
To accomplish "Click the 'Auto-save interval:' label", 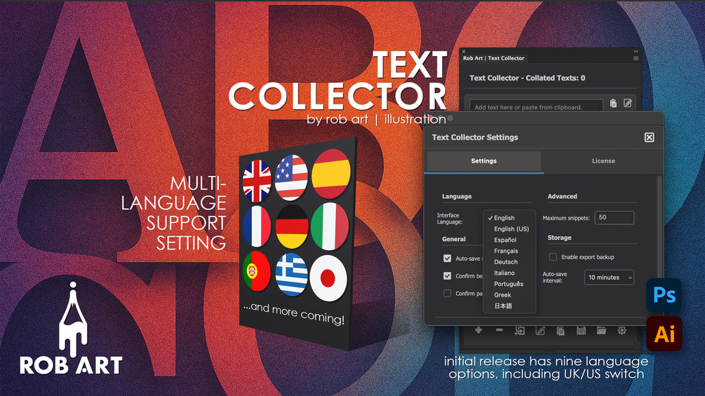I will pyautogui.click(x=556, y=277).
